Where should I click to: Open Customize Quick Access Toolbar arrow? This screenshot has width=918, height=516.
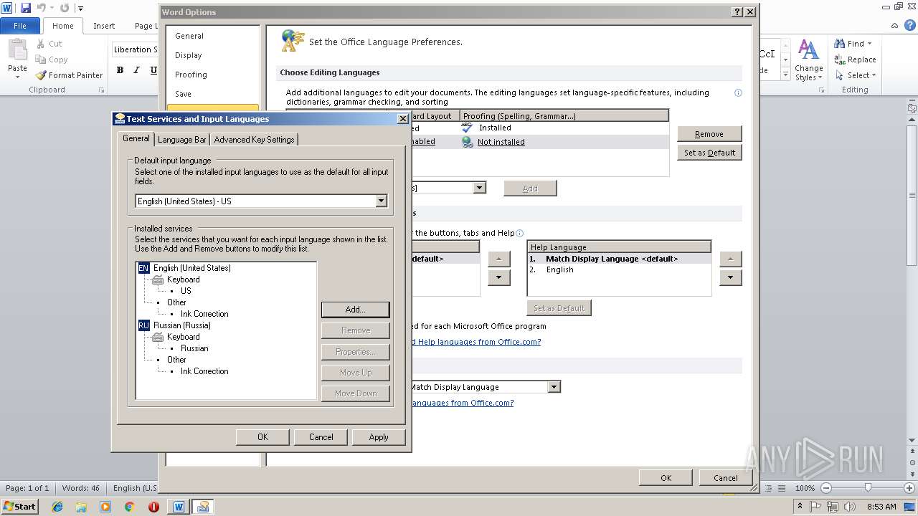point(80,9)
